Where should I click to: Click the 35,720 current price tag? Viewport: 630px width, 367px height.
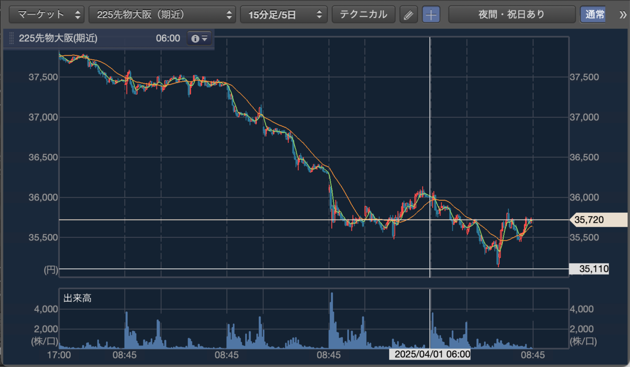point(599,220)
